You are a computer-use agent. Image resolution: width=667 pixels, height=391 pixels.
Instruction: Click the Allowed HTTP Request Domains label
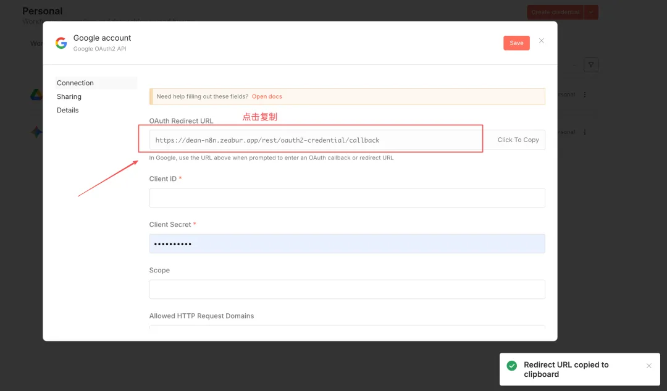point(201,316)
